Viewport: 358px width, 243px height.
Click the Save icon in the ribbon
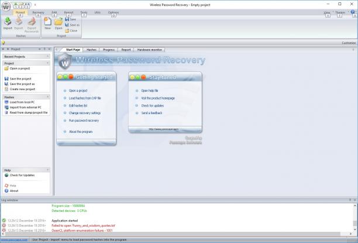pyautogui.click(x=67, y=19)
